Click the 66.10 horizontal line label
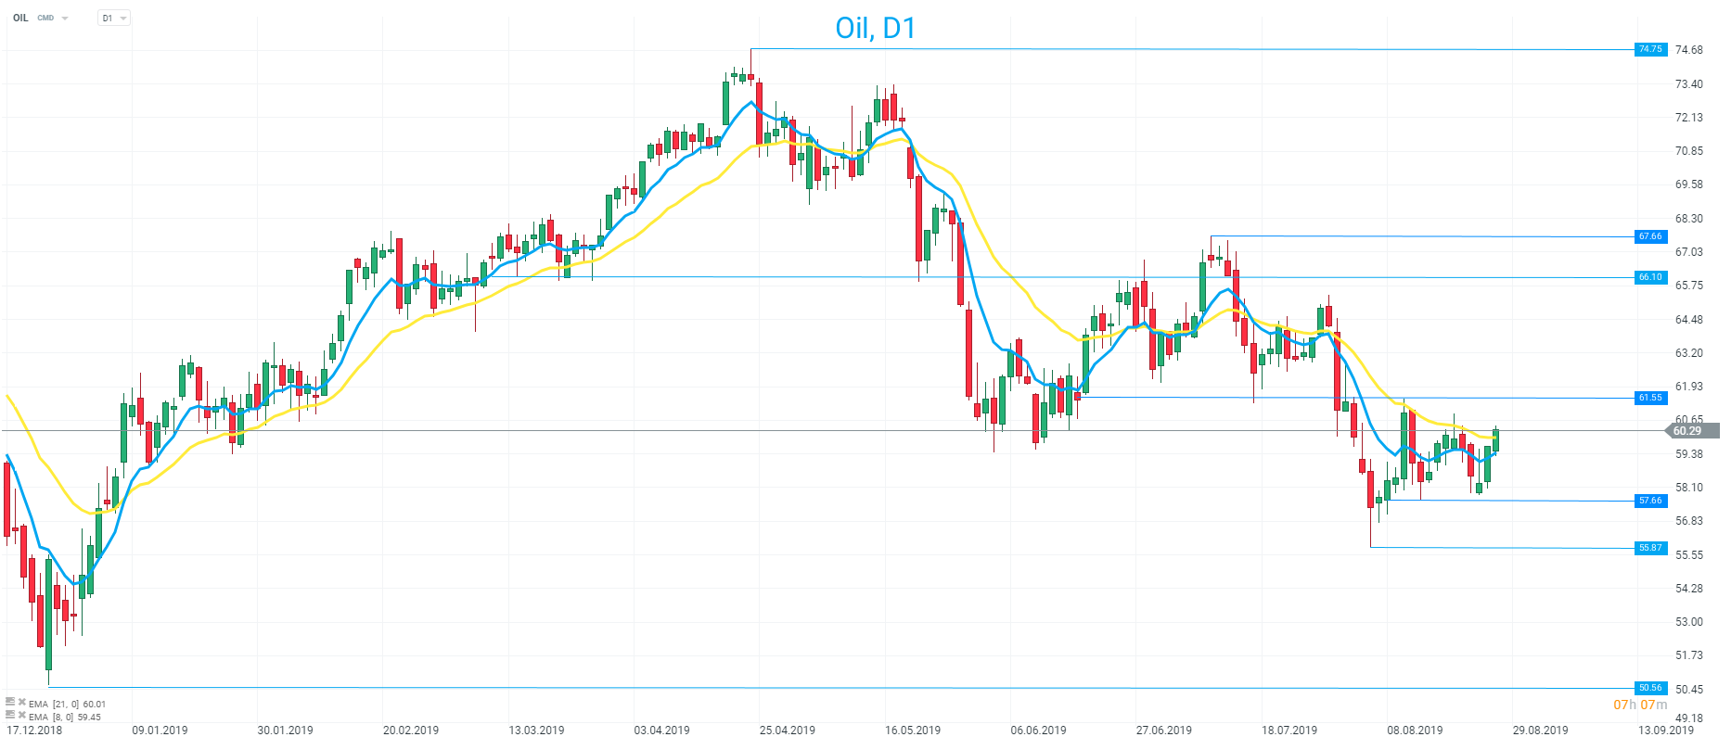The height and width of the screenshot is (737, 1731). pos(1650,277)
